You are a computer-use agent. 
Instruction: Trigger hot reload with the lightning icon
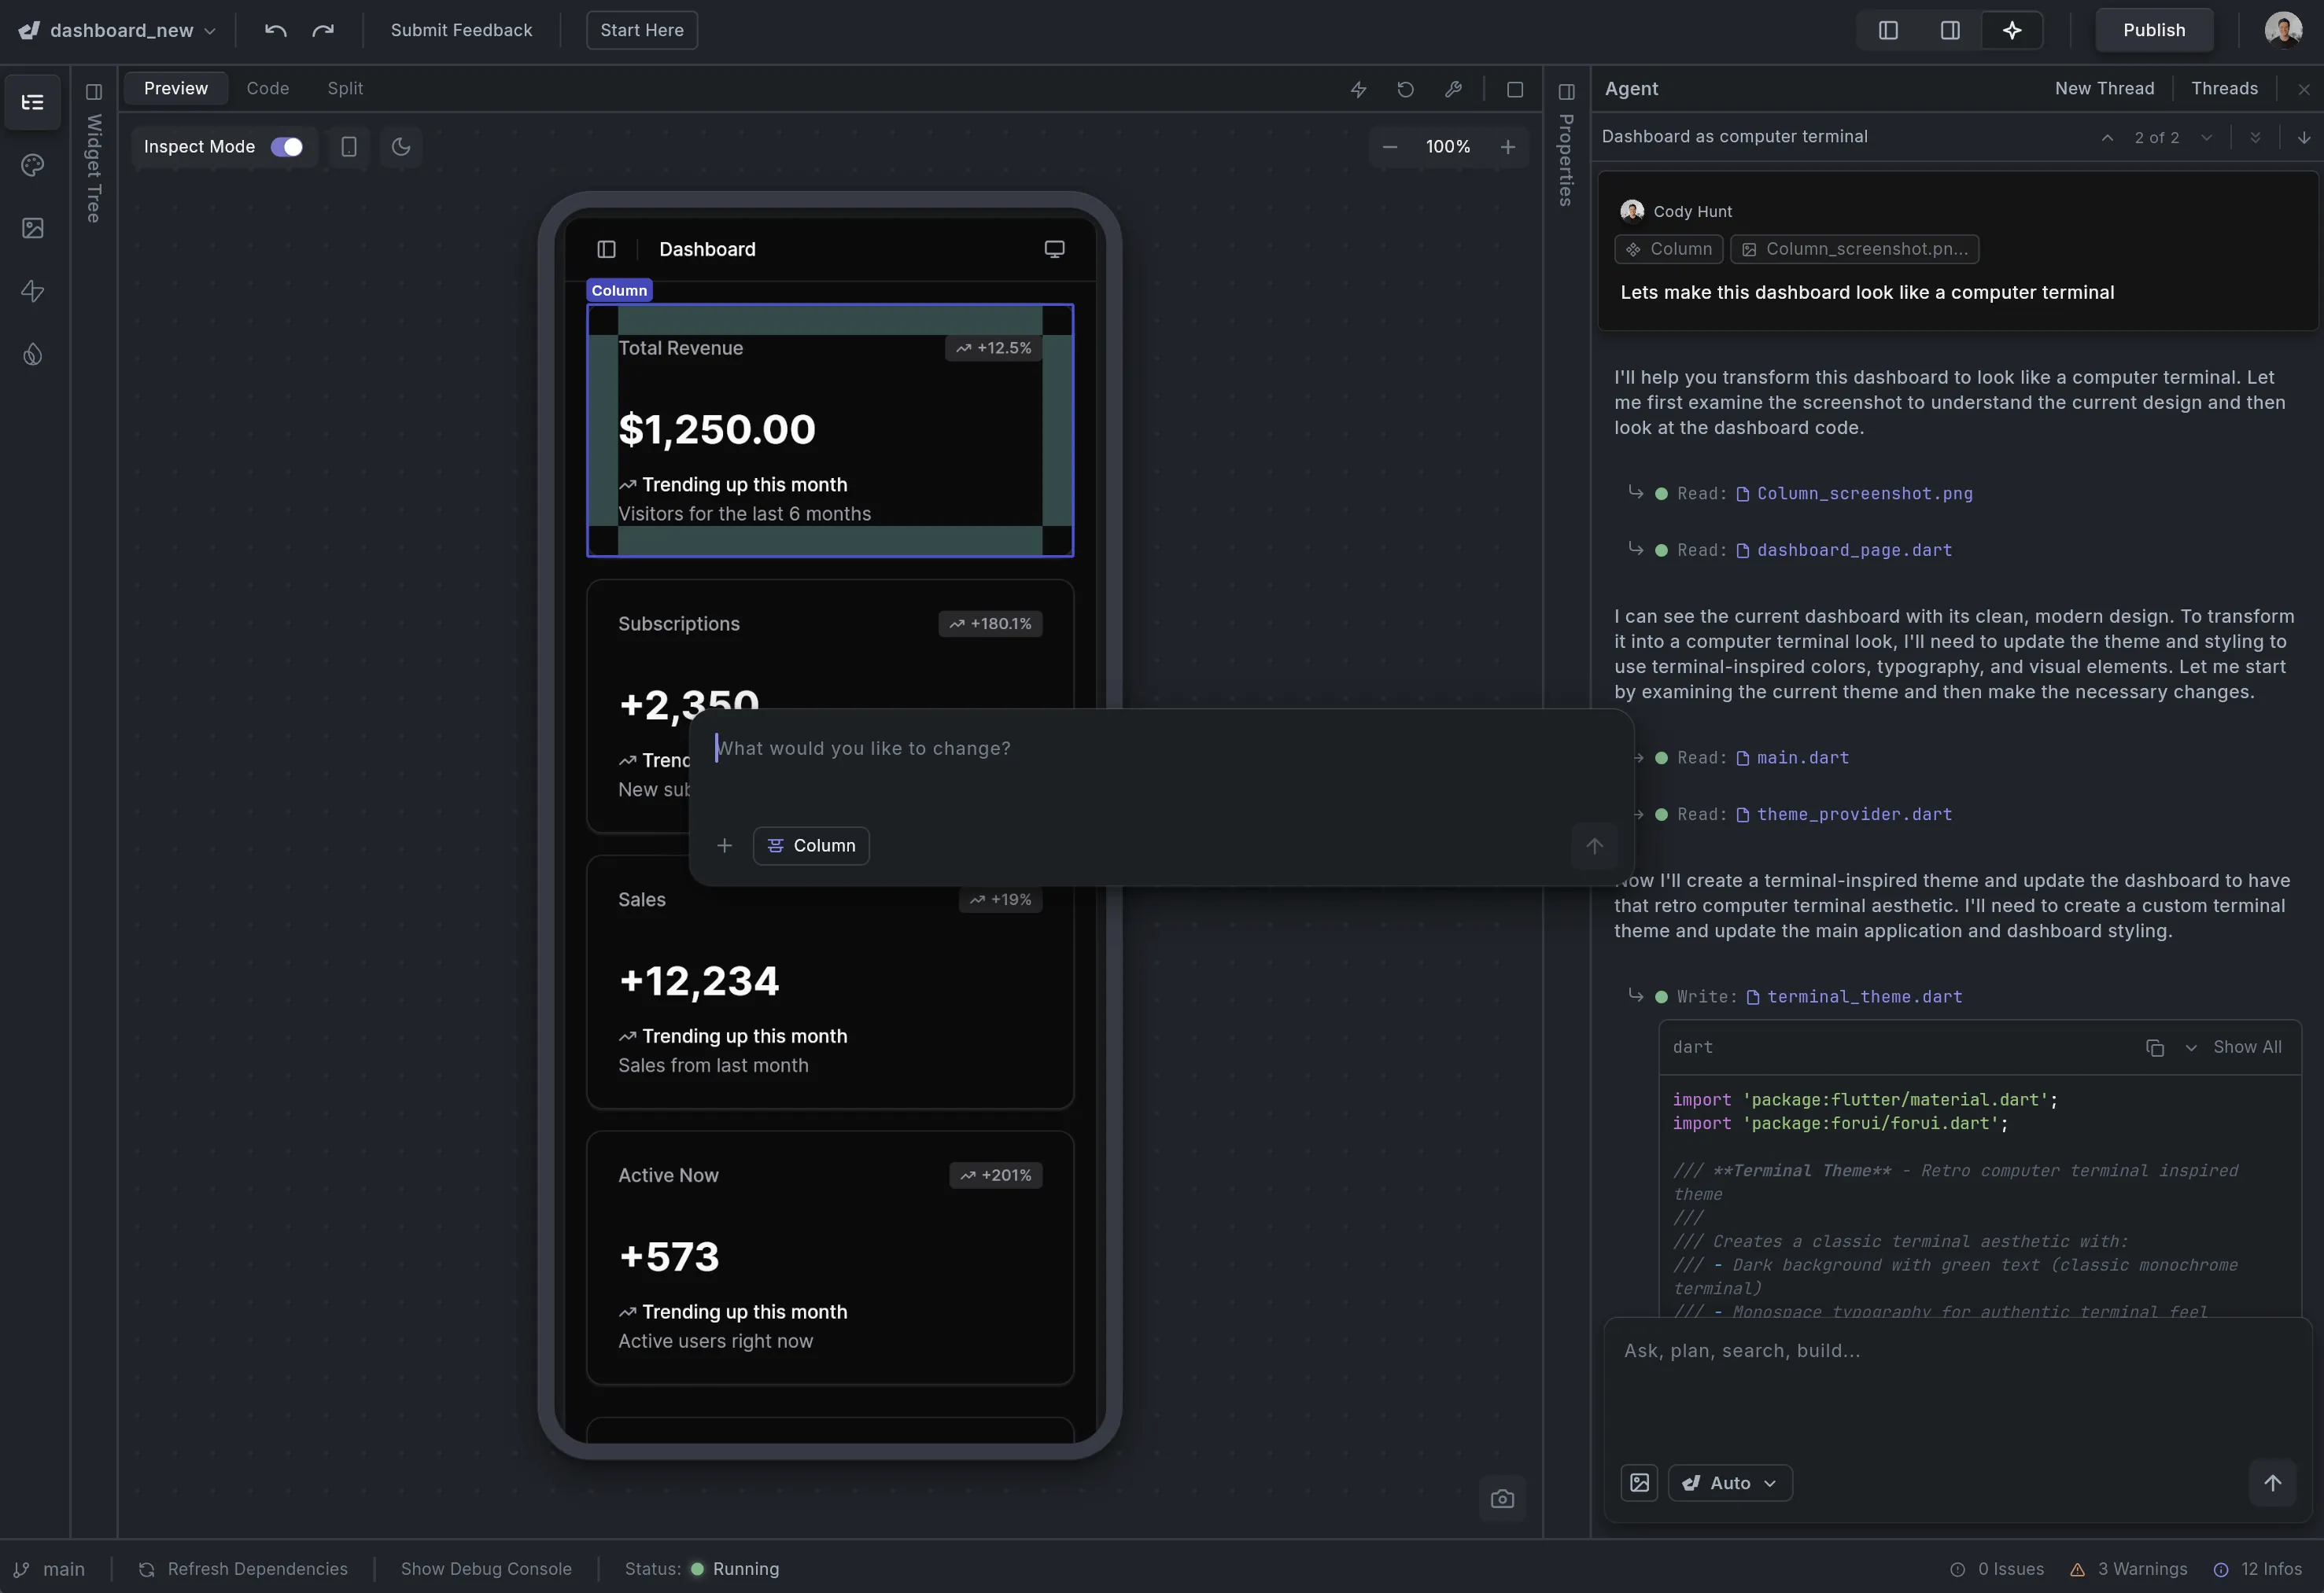click(x=1358, y=89)
